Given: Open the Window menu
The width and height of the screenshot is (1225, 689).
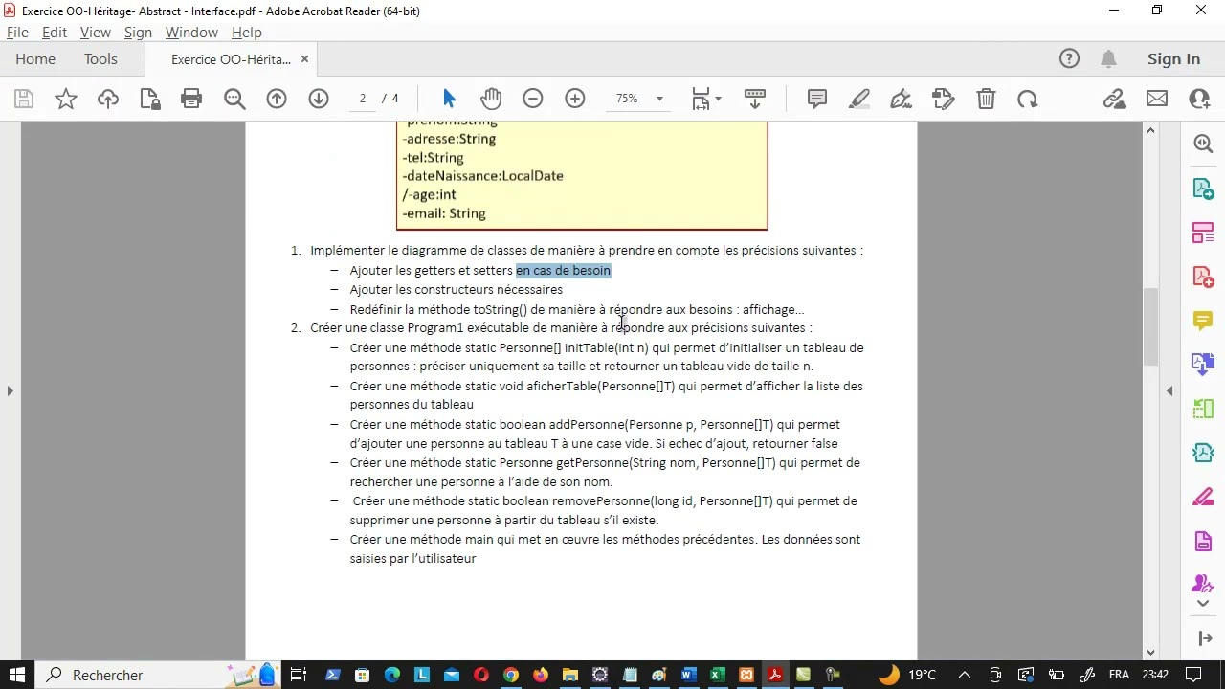Looking at the screenshot, I should 191,32.
